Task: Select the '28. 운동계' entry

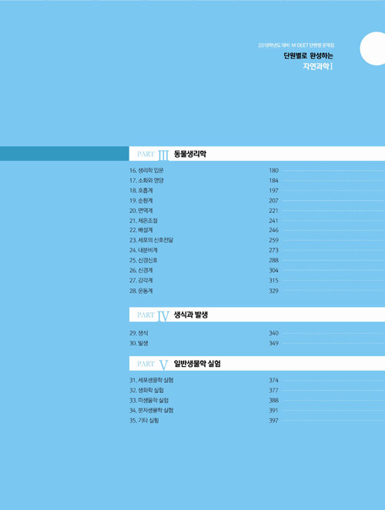Action: click(141, 291)
